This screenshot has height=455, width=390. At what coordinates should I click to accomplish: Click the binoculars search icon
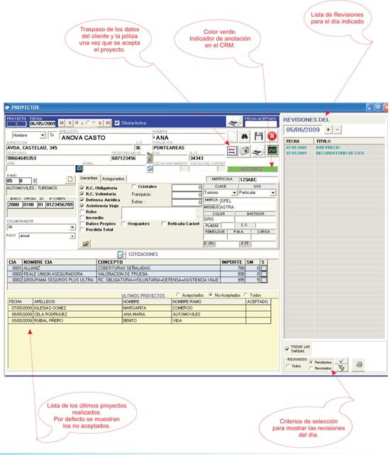click(x=245, y=136)
